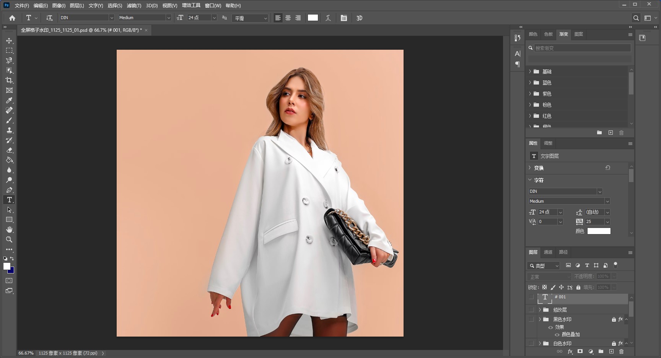
Task: Select the Eyedropper tool
Action: pyautogui.click(x=9, y=101)
